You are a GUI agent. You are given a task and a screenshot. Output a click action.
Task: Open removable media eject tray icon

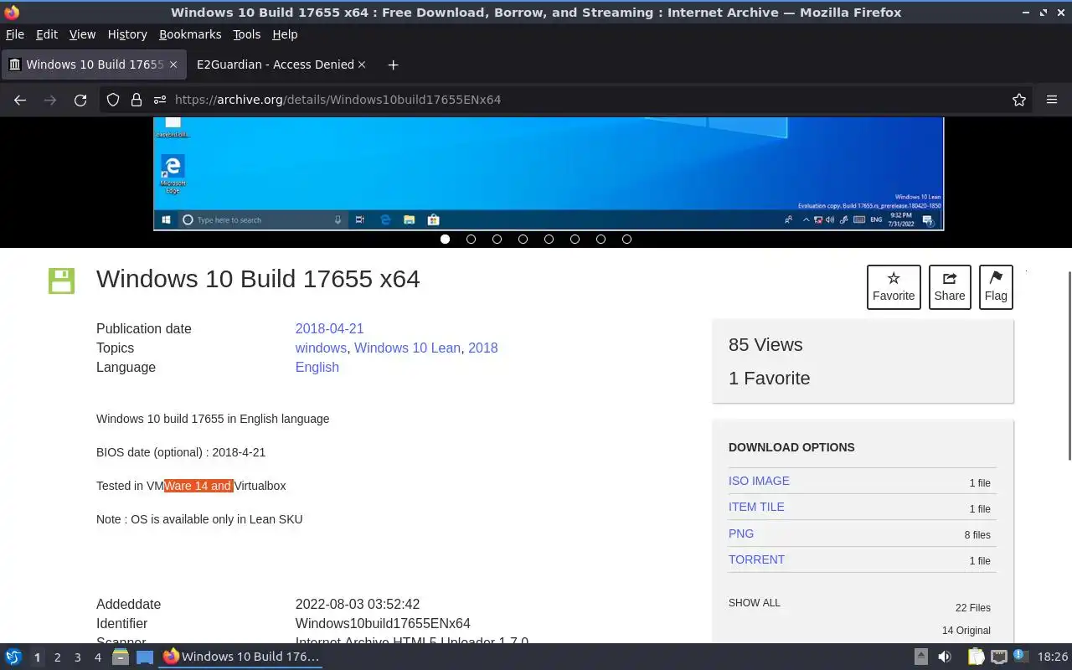click(x=920, y=657)
